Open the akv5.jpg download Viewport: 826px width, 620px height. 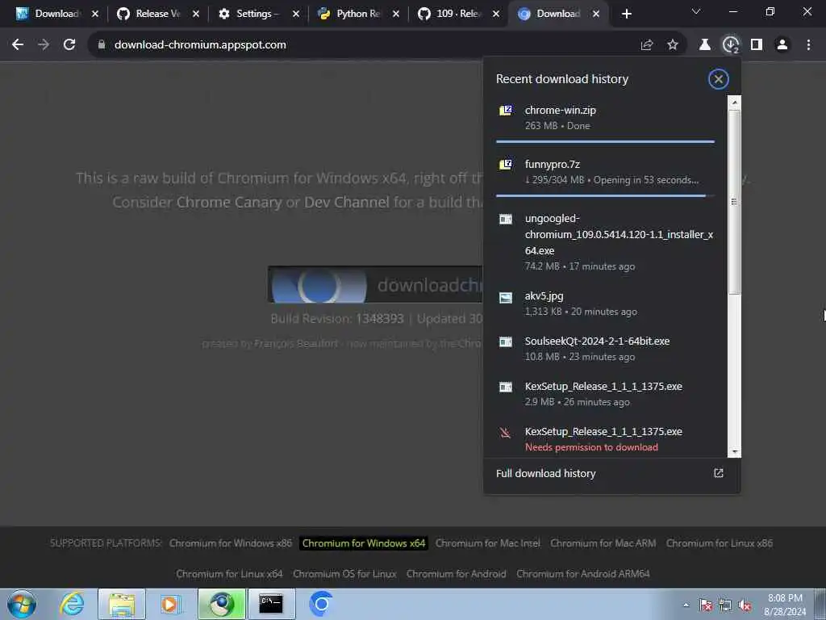(x=605, y=304)
